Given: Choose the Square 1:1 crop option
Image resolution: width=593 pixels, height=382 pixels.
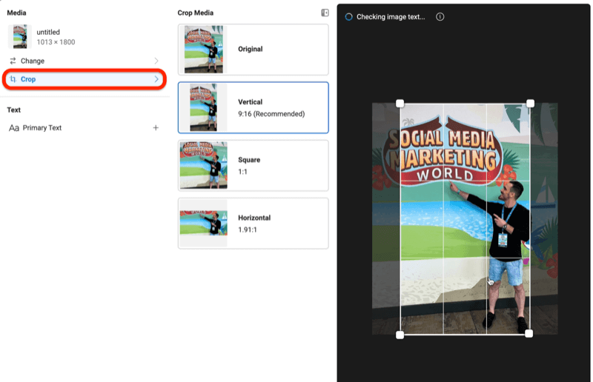Looking at the screenshot, I should tap(254, 166).
